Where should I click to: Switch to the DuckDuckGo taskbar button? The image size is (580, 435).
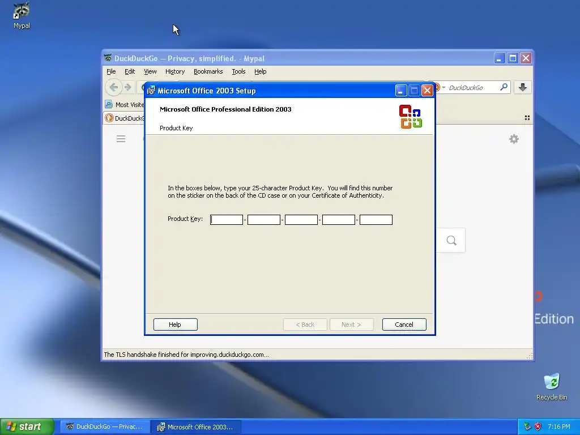(x=105, y=427)
